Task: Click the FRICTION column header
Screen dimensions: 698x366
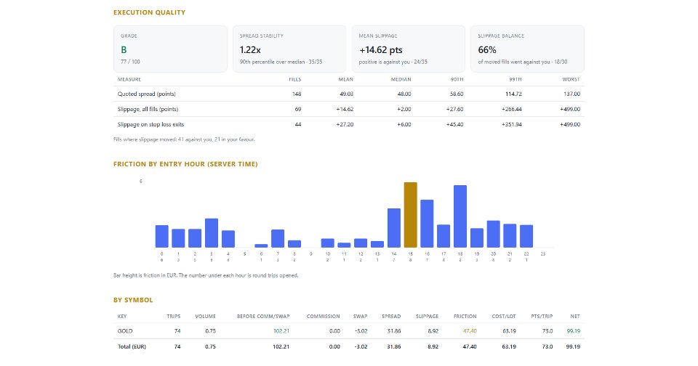Action: (x=465, y=317)
